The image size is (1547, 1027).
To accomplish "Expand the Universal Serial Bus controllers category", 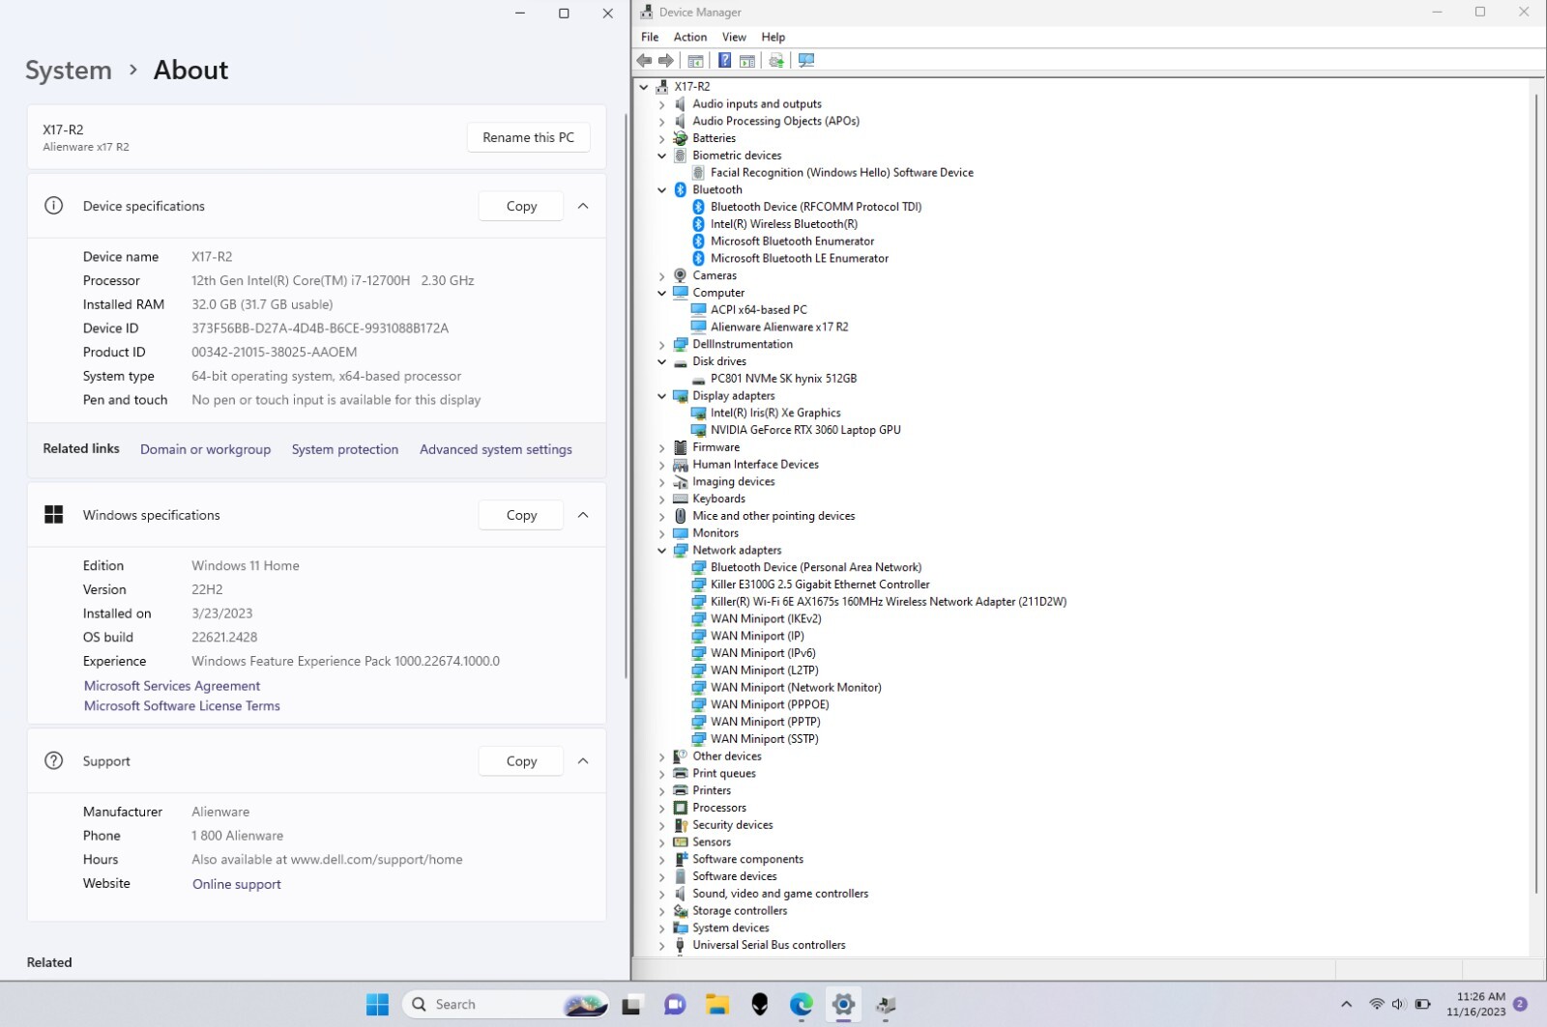I will point(662,946).
